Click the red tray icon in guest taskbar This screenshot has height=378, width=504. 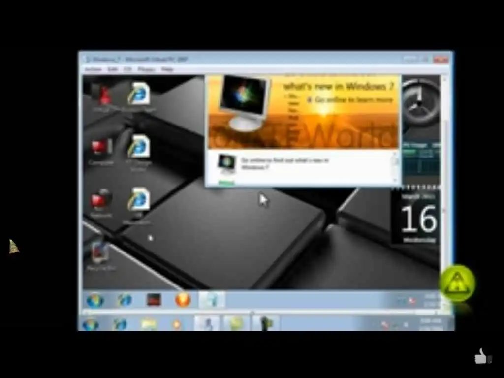click(412, 301)
